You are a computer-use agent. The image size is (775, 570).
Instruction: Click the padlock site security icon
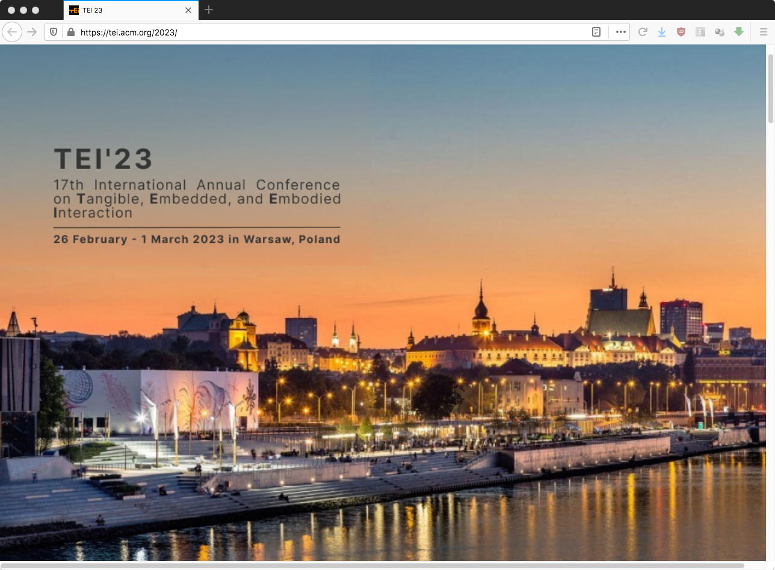[x=71, y=32]
